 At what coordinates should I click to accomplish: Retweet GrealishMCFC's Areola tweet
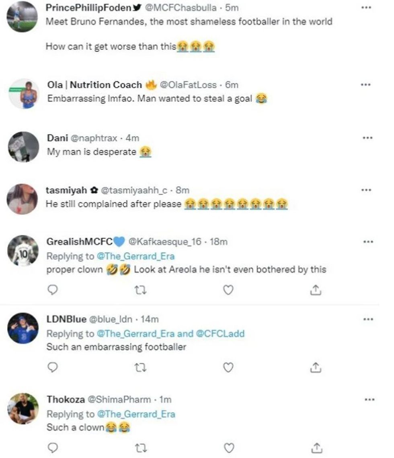[x=137, y=290]
